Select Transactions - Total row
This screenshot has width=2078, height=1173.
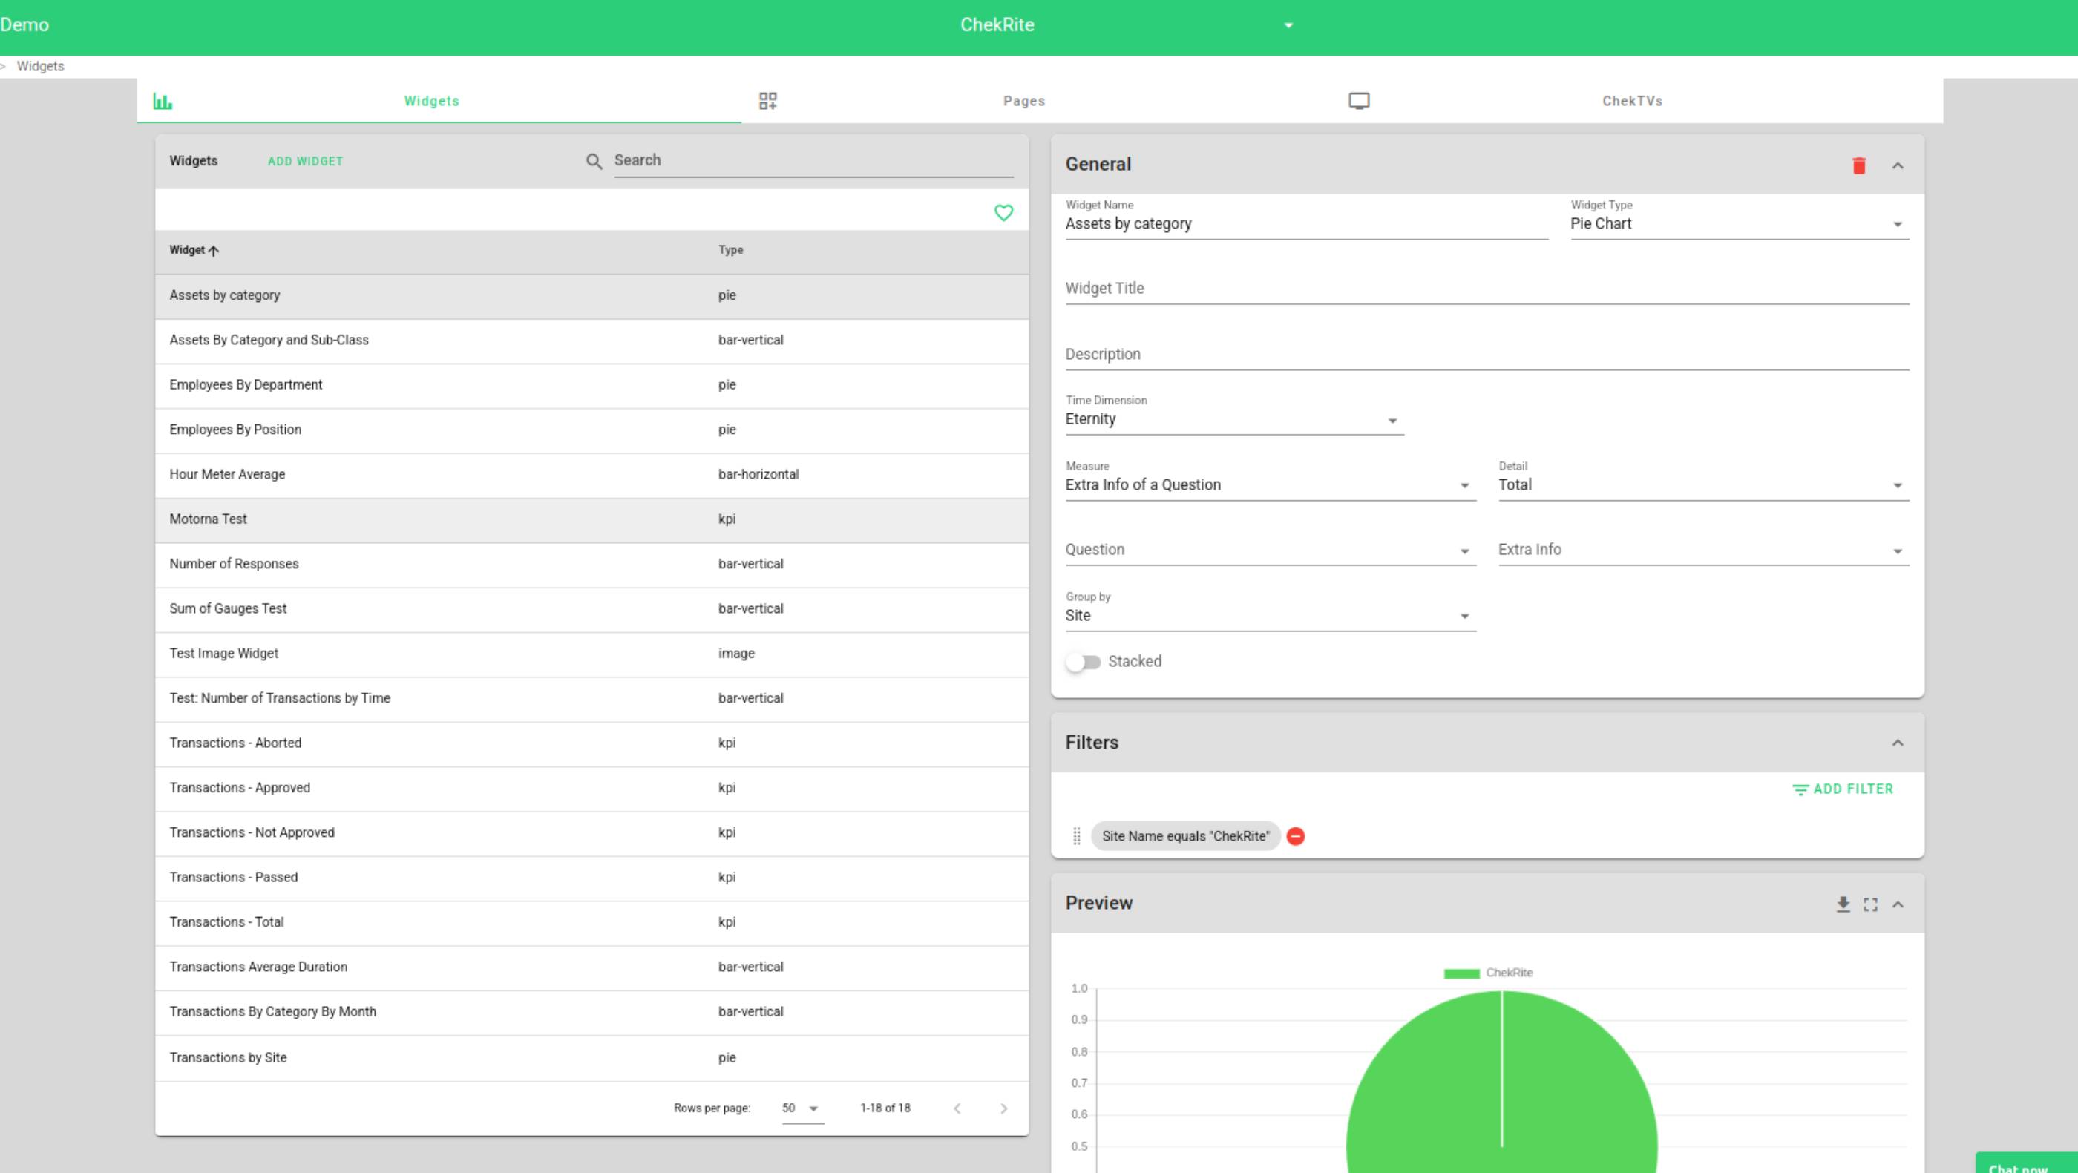(x=591, y=922)
